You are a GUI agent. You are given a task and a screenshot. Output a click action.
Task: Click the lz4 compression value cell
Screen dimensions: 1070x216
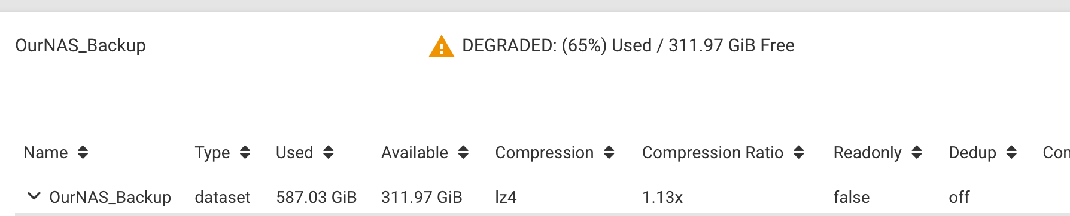(x=506, y=197)
